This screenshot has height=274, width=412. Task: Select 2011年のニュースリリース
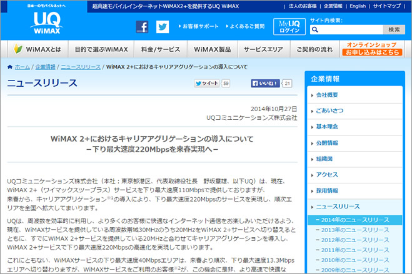coord(354,250)
